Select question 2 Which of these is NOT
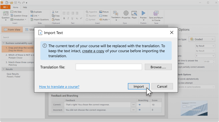Image resolution: width=219 pixels, height=122 pixels. point(18,56)
